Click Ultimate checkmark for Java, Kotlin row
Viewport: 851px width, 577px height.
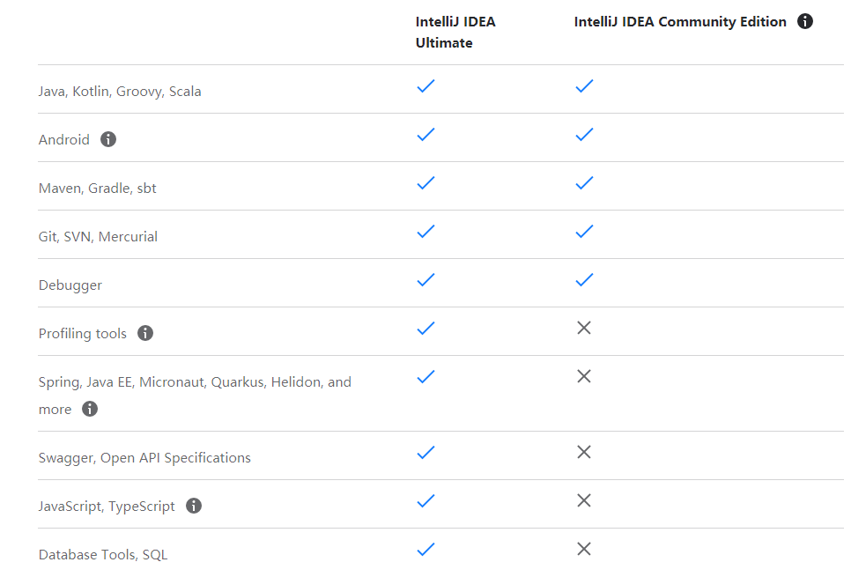[x=425, y=86]
